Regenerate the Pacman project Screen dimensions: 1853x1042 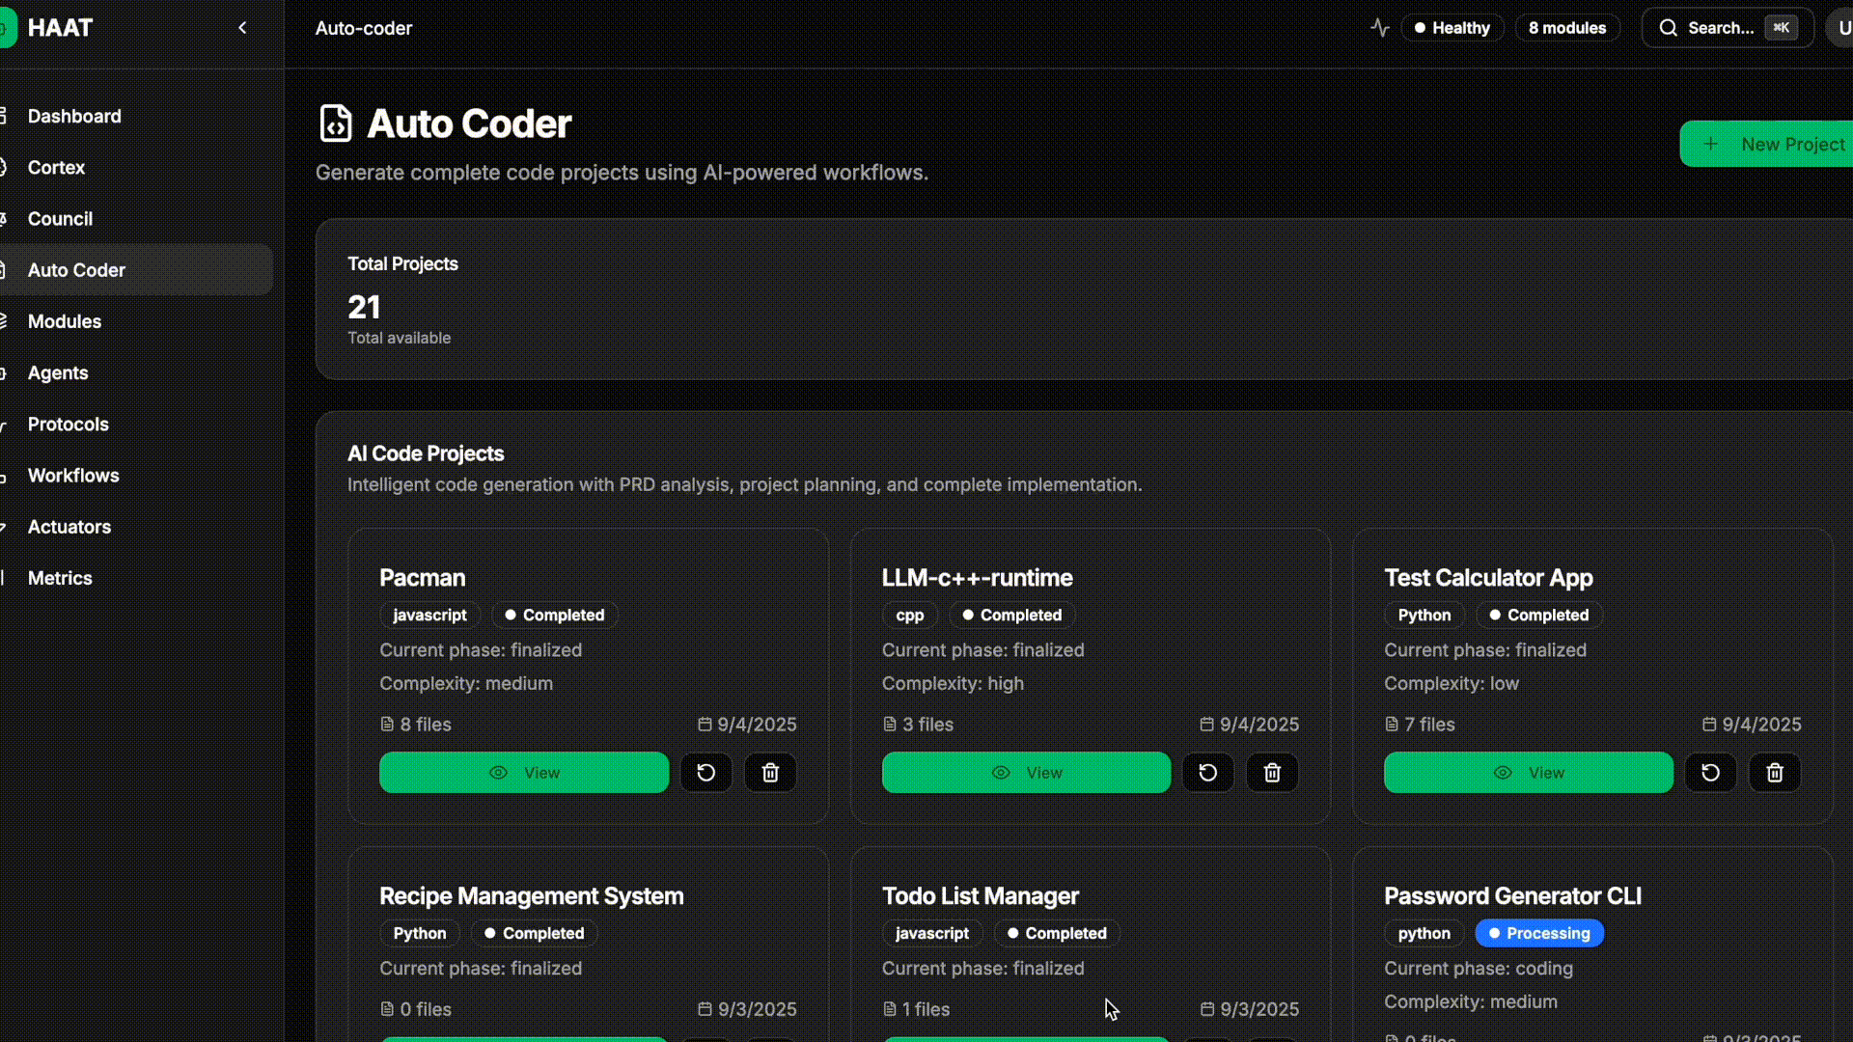[705, 773]
